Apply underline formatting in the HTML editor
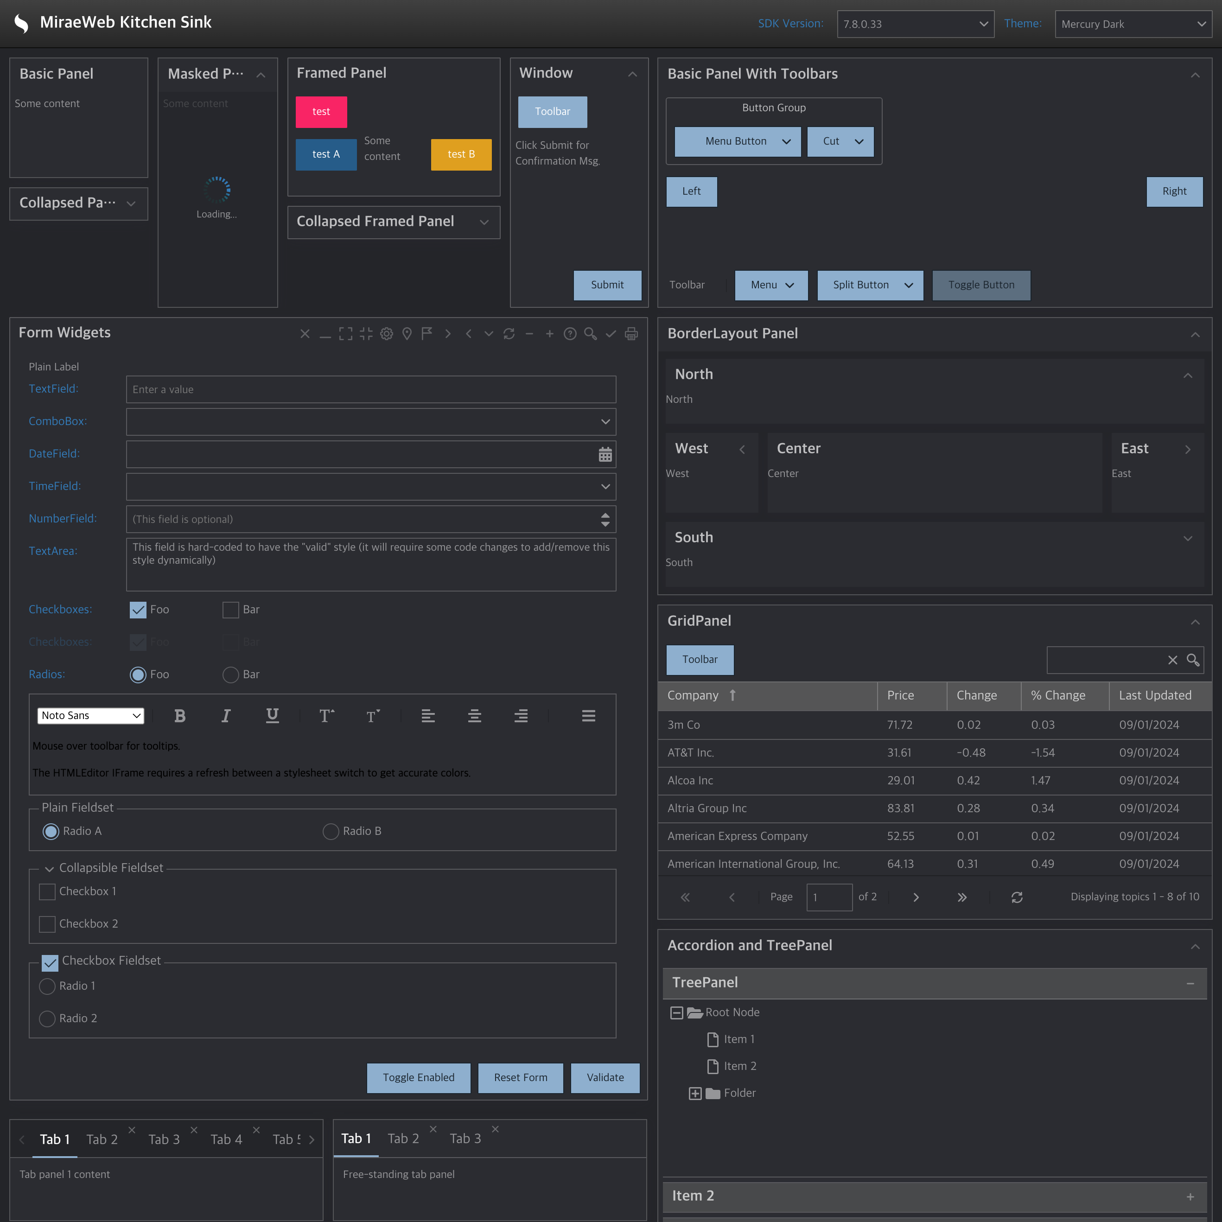 (x=272, y=715)
